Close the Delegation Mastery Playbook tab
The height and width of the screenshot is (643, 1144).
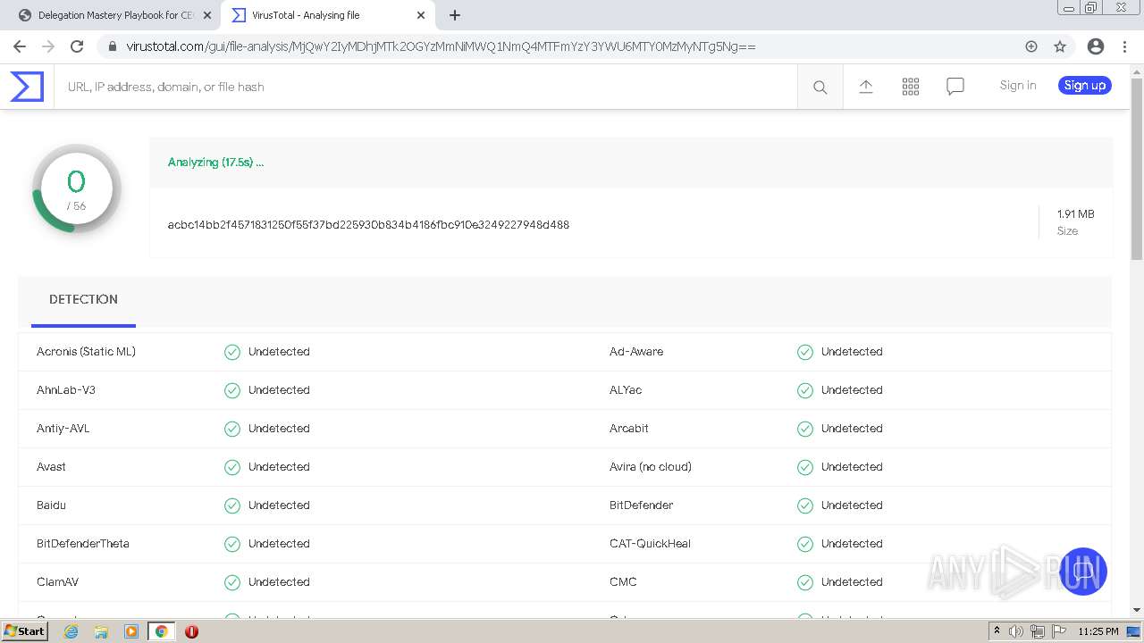(206, 15)
